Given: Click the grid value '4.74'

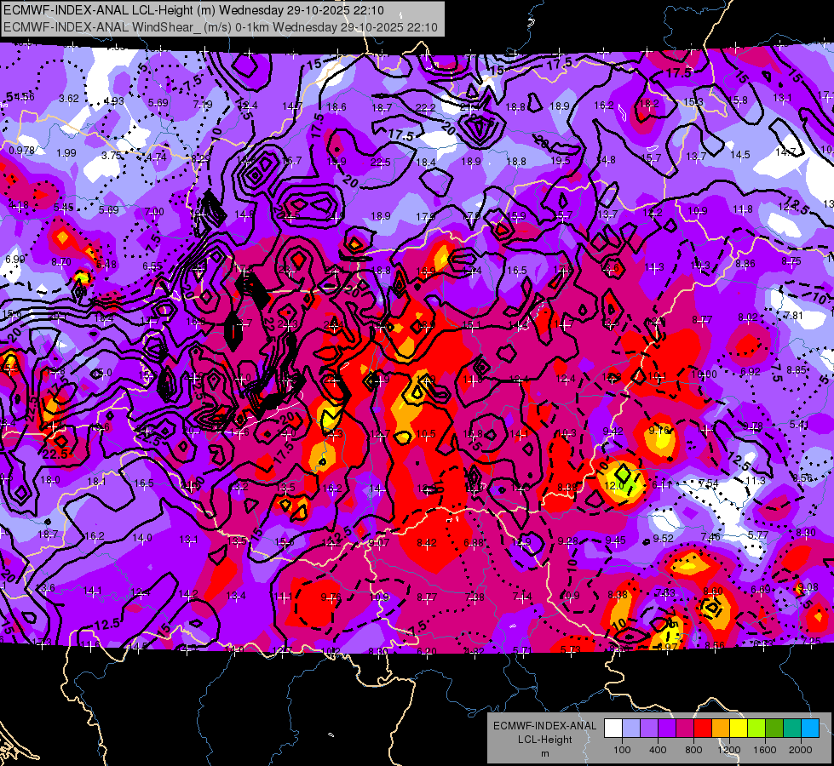Looking at the screenshot, I should [157, 157].
